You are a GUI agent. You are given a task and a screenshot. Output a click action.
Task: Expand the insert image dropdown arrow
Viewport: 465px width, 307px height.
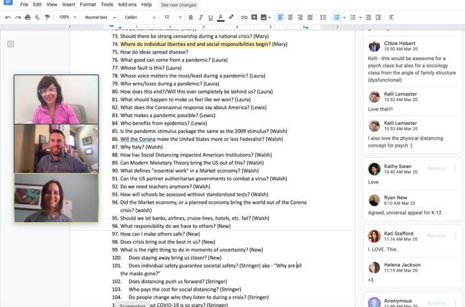pos(269,17)
